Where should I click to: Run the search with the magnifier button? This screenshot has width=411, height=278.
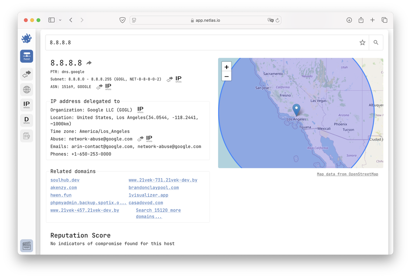[375, 42]
